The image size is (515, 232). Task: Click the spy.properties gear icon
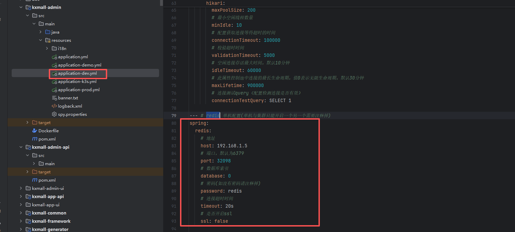tap(54, 114)
